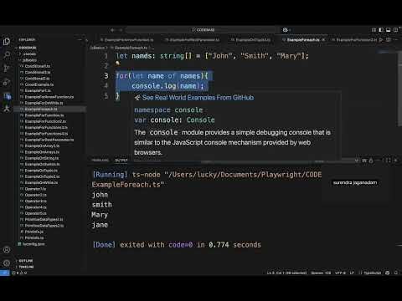Viewport: 402px width, 301px height.
Task: Open See Real World Examples From GitHub link
Action: coord(198,98)
